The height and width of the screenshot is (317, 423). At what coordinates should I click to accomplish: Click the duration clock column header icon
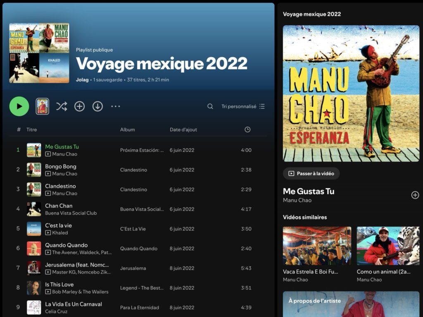pos(247,129)
